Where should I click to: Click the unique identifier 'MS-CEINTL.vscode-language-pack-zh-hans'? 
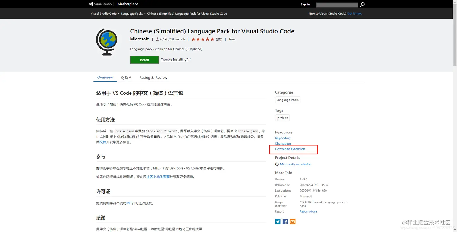(x=324, y=204)
